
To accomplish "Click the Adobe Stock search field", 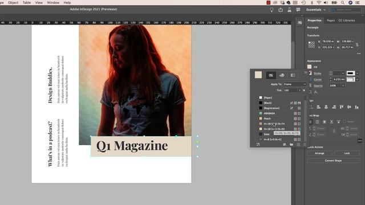I will [346, 10].
